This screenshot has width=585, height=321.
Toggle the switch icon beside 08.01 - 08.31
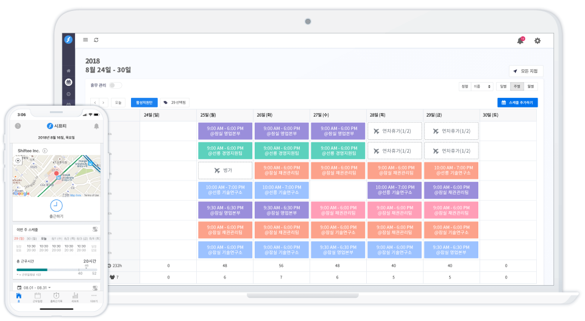[x=95, y=288]
